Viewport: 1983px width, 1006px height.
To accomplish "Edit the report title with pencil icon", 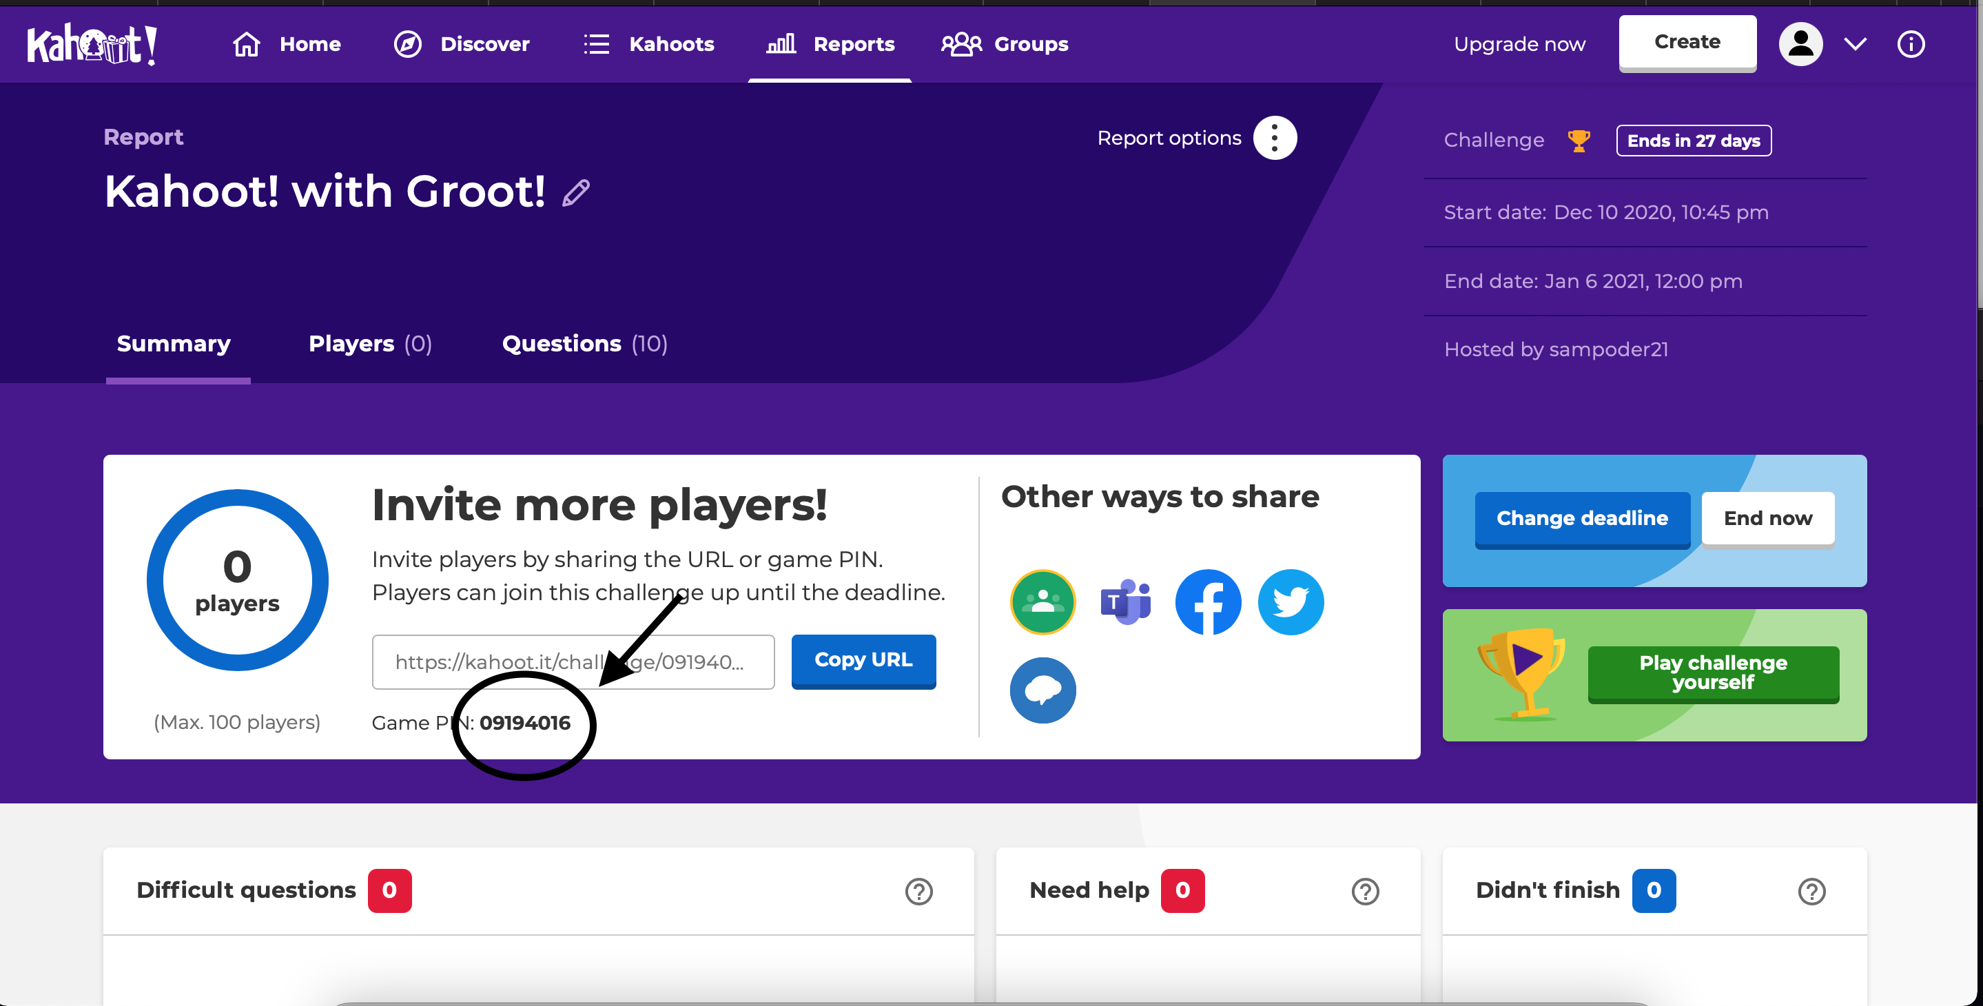I will 576,192.
